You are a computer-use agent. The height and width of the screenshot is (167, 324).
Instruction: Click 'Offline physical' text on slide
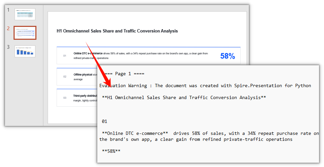pos(83,75)
